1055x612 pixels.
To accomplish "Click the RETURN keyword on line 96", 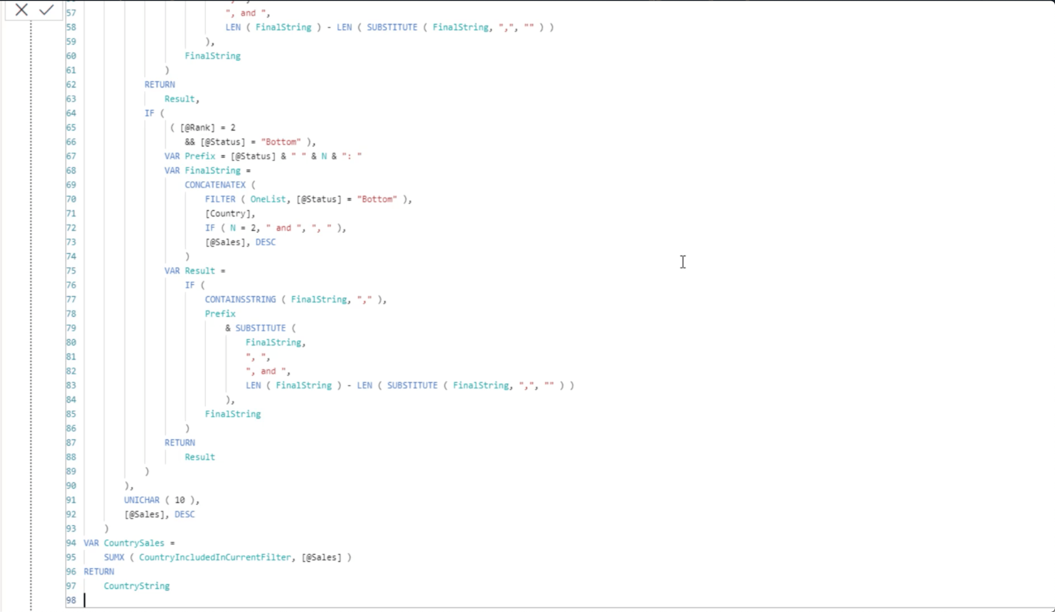I will [x=99, y=572].
